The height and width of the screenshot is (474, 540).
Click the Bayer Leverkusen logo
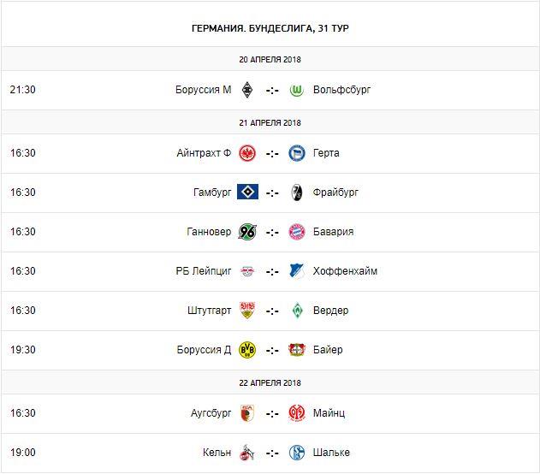(x=297, y=350)
